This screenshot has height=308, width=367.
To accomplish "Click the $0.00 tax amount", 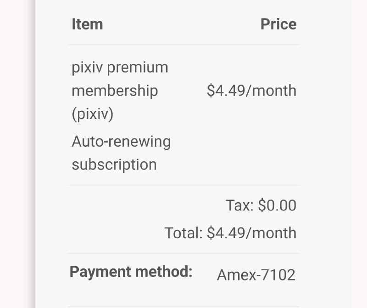I will (x=277, y=205).
